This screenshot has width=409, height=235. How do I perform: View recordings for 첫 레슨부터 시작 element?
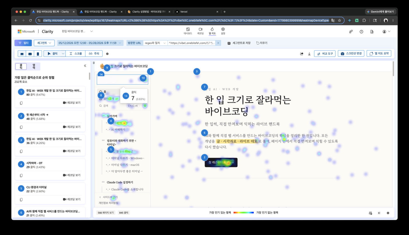click(x=72, y=127)
